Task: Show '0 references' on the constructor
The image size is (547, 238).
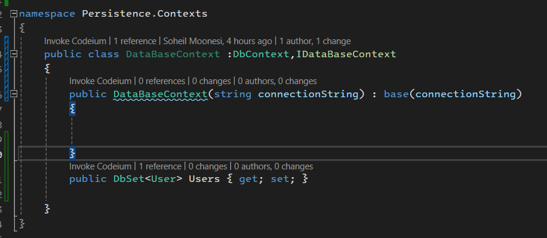Action: pos(162,81)
